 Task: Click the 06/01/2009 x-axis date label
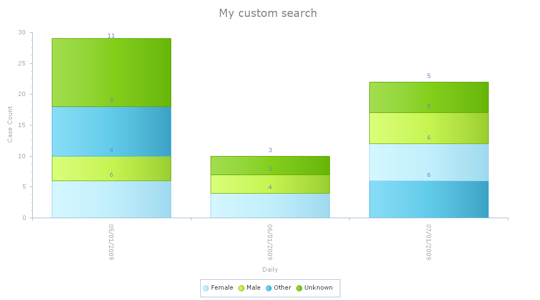point(270,242)
